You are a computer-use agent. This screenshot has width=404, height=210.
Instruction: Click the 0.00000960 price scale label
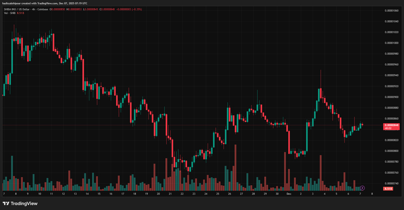(x=392, y=64)
